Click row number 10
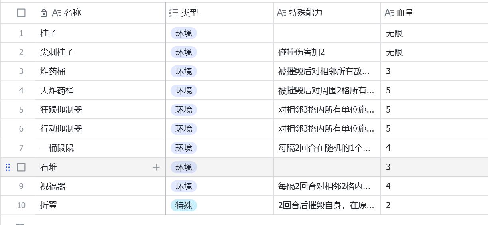This screenshot has width=488, height=225. click(21, 205)
